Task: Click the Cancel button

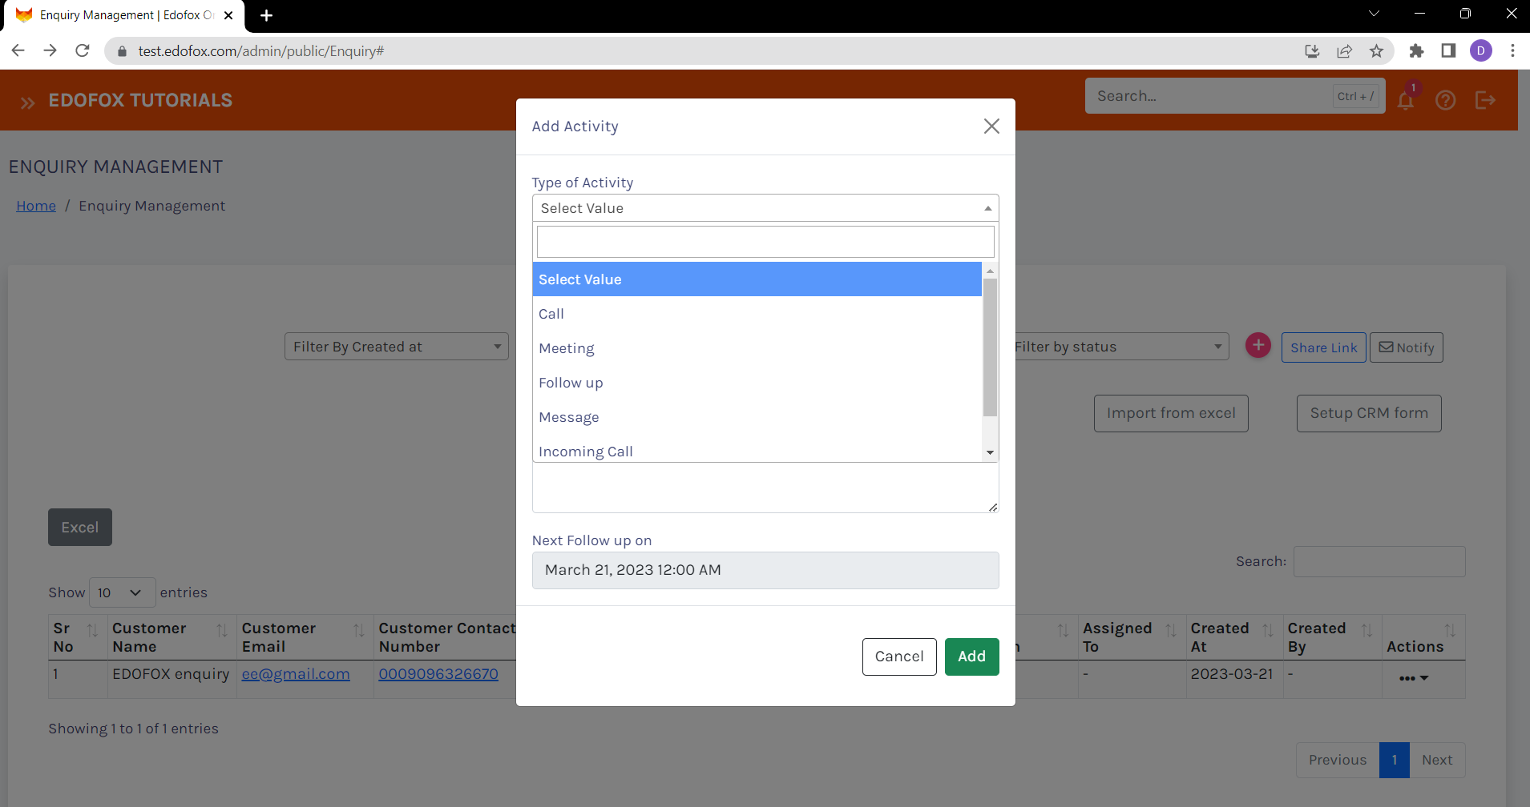Action: tap(898, 656)
